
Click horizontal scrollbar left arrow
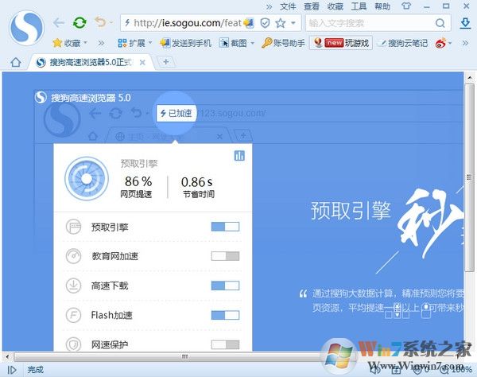7,356
